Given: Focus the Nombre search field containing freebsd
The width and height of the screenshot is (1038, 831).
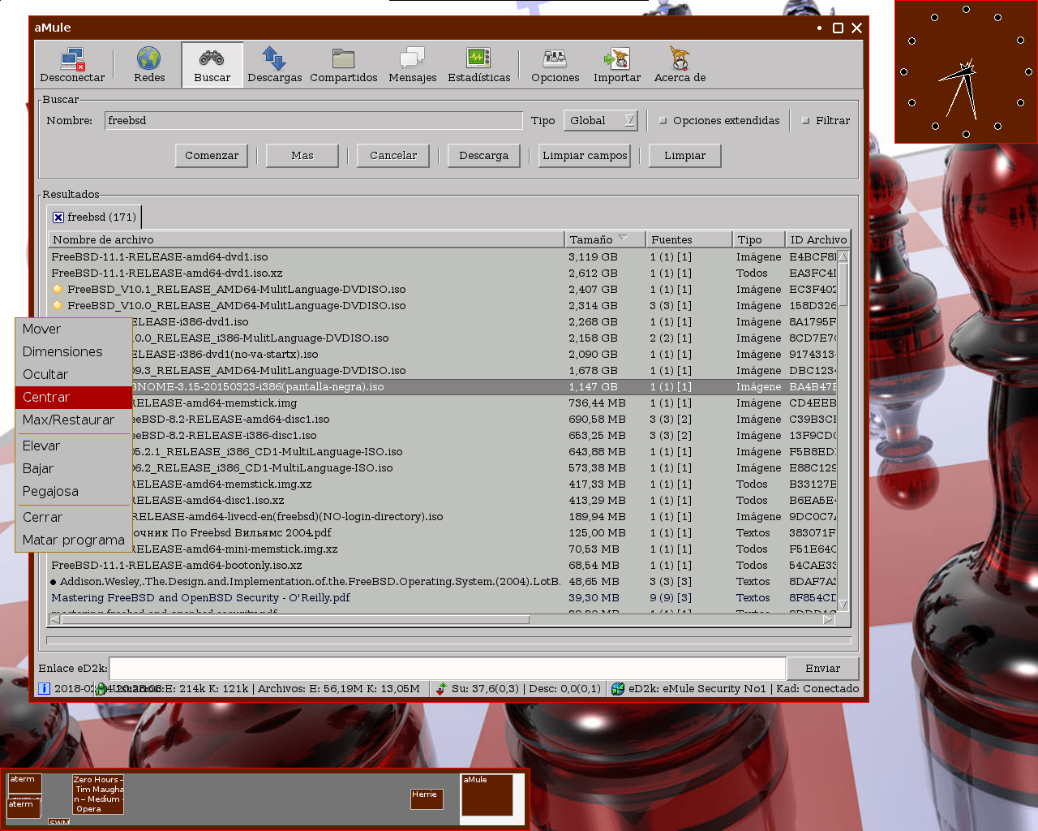Looking at the screenshot, I should coord(314,121).
